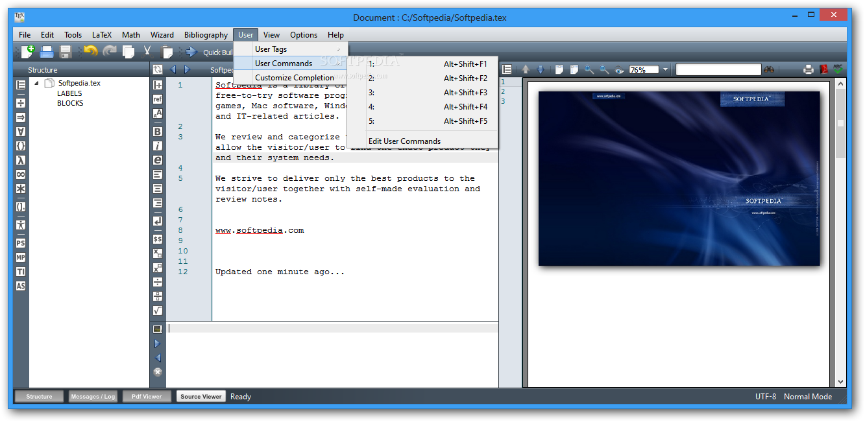Insert display math $$ environment
This screenshot has height=422, width=865.
tap(158, 239)
